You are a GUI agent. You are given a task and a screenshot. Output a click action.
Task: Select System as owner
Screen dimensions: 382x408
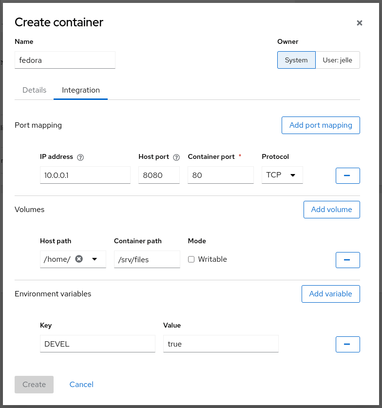coord(296,60)
